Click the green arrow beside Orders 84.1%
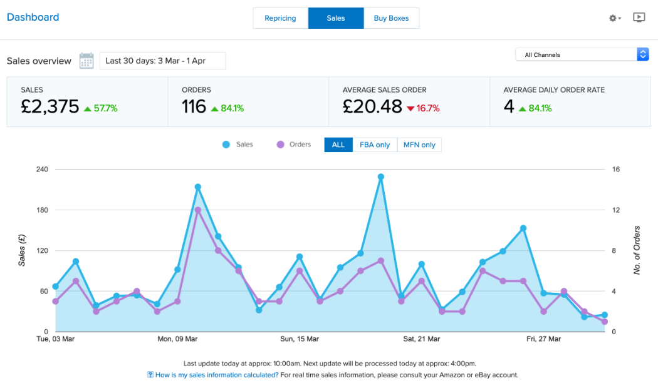The width and height of the screenshot is (658, 388). [214, 108]
